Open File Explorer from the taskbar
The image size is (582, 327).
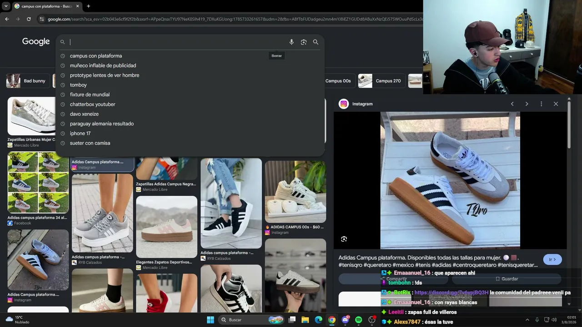305,320
